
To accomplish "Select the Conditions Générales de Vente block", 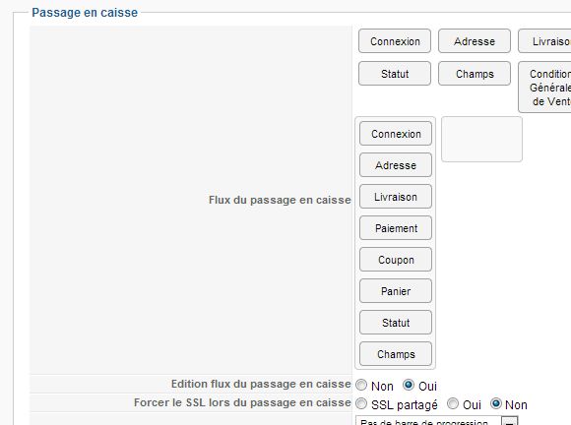I will pos(544,88).
